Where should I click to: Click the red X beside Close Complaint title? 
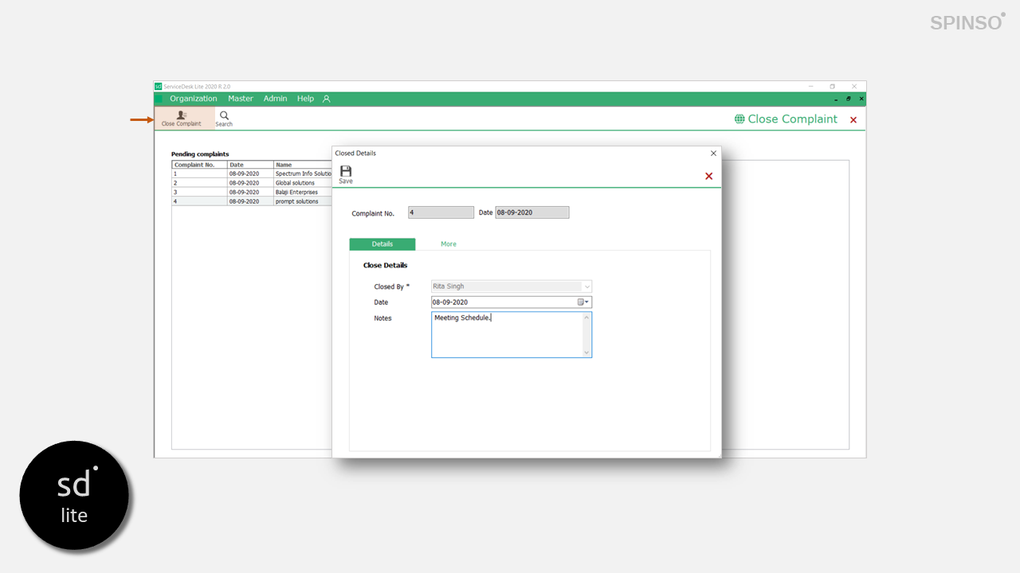pyautogui.click(x=853, y=119)
